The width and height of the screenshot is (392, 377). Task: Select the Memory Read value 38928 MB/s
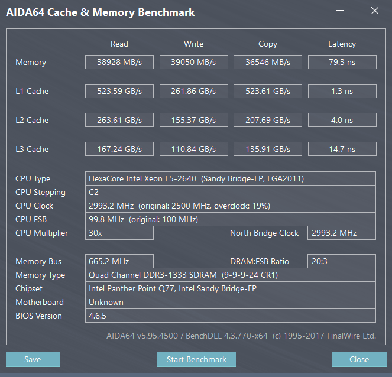[119, 62]
